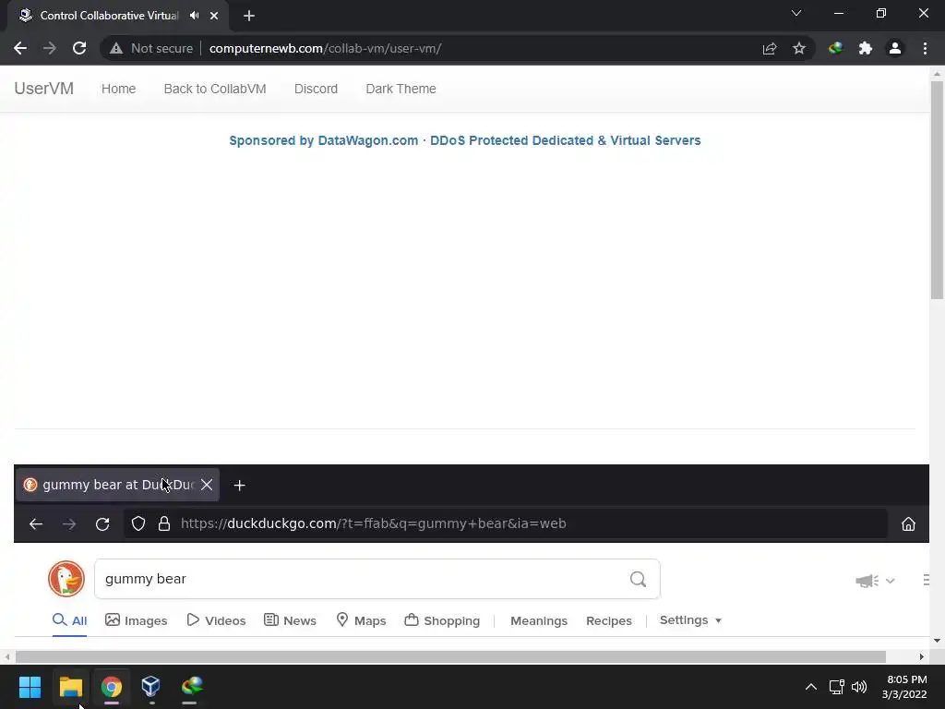This screenshot has width=945, height=709.
Task: Click the padlock site info icon
Action: (164, 524)
